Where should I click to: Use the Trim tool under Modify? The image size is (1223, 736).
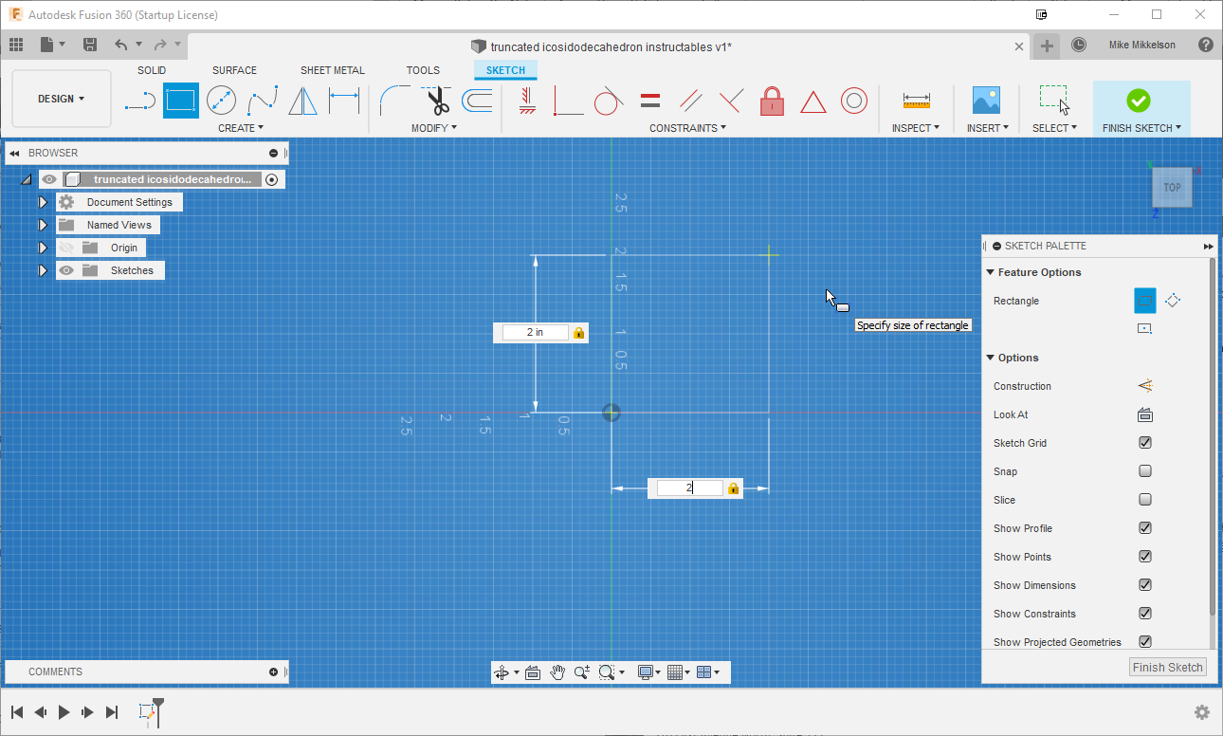(x=435, y=100)
